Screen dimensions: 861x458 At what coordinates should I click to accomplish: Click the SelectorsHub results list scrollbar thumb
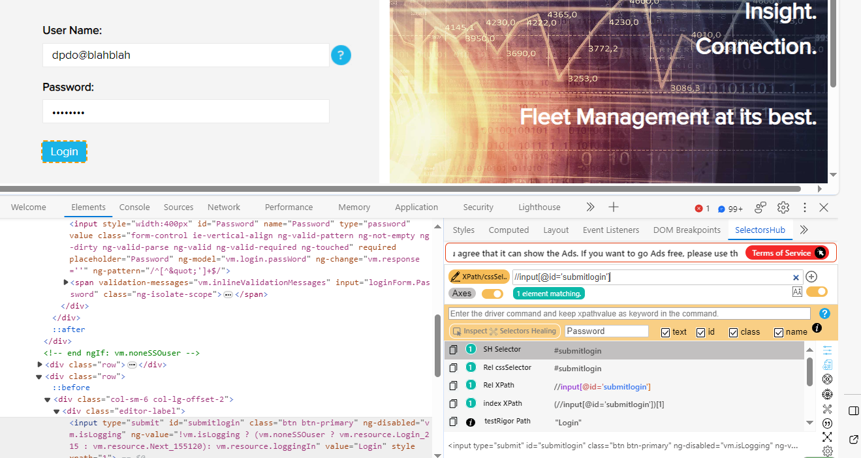(x=809, y=371)
